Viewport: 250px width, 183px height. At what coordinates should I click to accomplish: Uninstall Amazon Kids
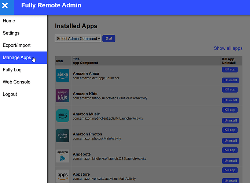pos(231,100)
